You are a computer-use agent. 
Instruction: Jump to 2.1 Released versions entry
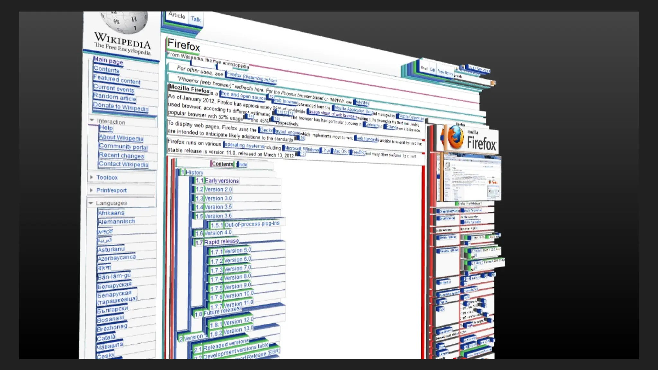tap(221, 345)
